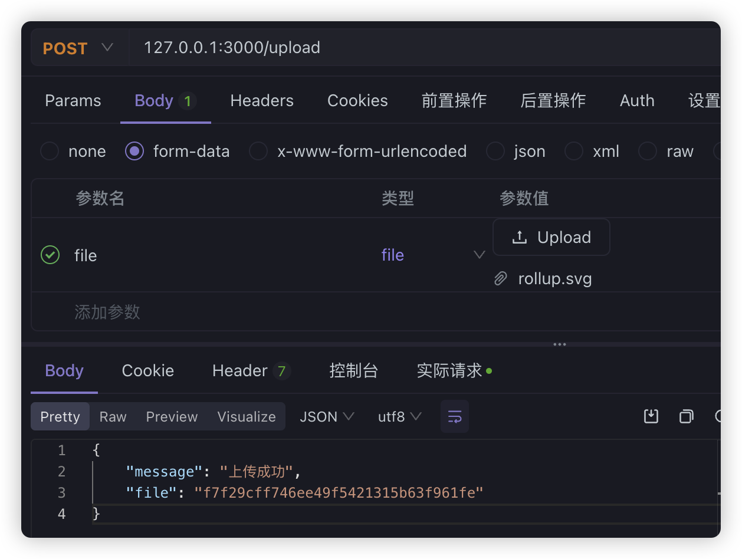
Task: Open the POST method dropdown
Action: pyautogui.click(x=78, y=48)
